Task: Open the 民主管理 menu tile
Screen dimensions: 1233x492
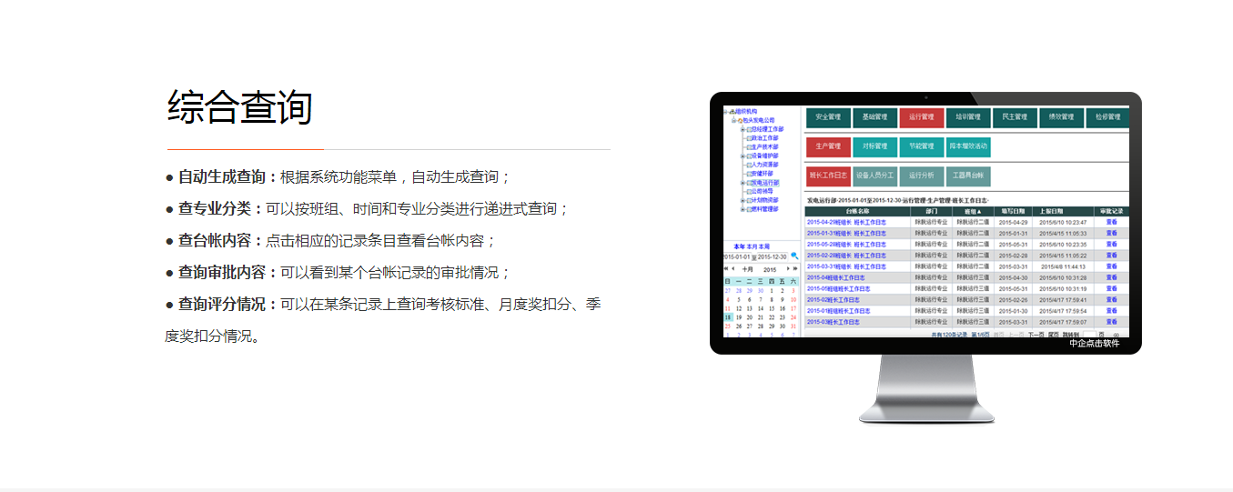Action: (1015, 117)
